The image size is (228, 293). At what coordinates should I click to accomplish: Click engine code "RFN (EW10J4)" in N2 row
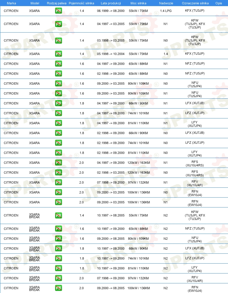pyautogui.click(x=195, y=289)
